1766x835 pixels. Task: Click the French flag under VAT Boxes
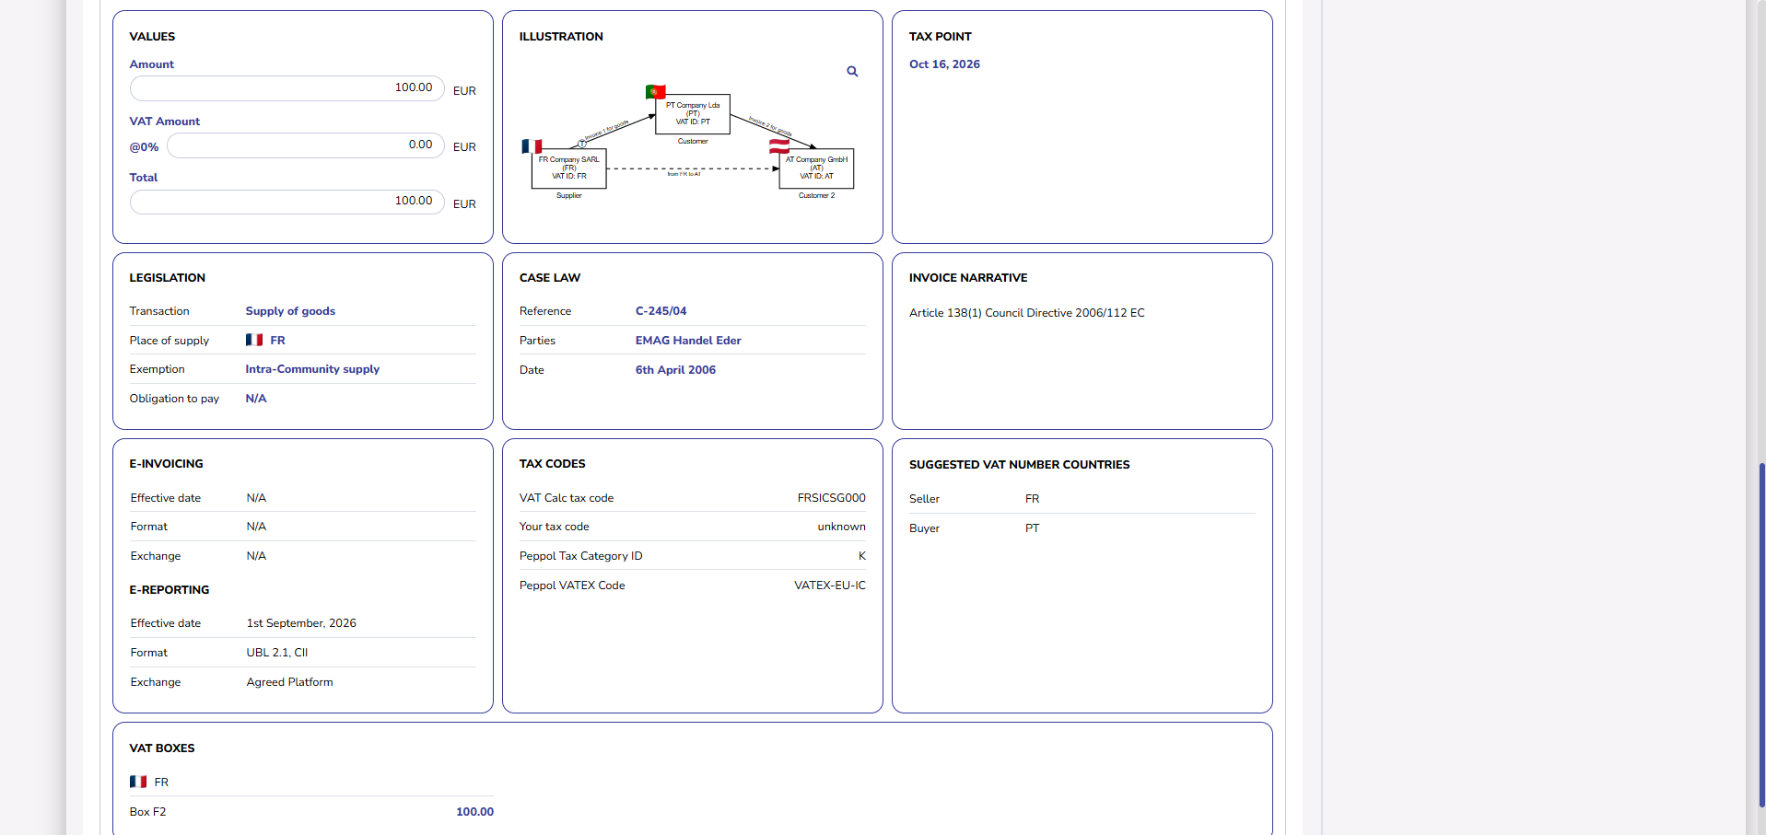[138, 782]
